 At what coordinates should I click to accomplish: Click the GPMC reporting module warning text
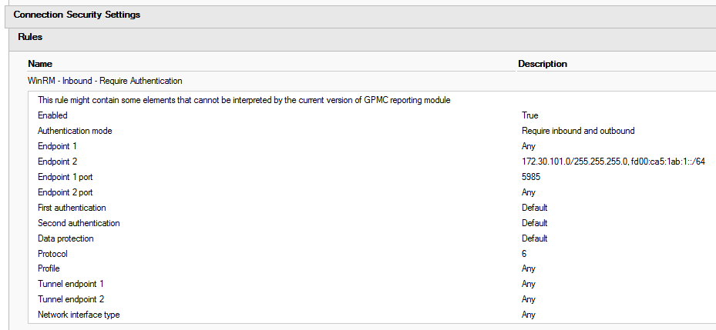[x=244, y=100]
